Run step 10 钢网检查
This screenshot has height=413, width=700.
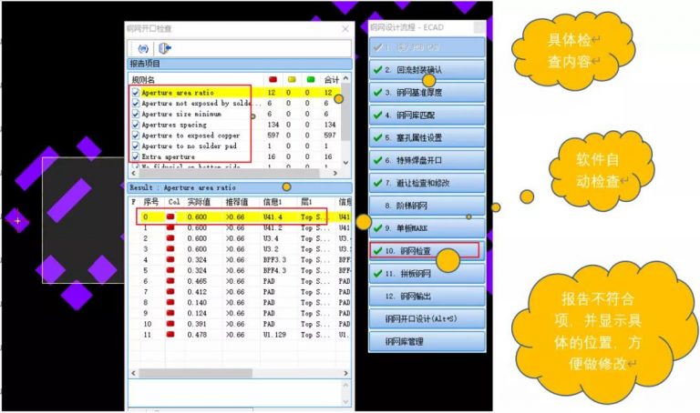pos(427,251)
